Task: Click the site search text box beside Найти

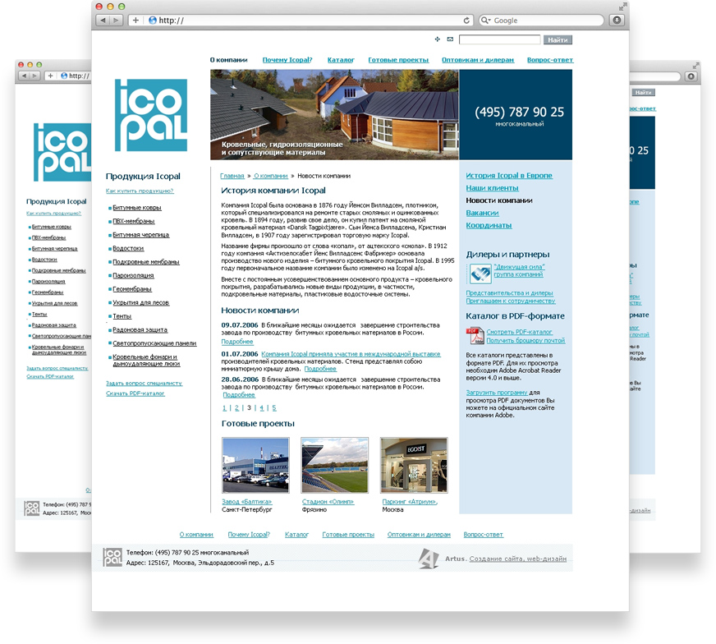Action: pos(499,39)
